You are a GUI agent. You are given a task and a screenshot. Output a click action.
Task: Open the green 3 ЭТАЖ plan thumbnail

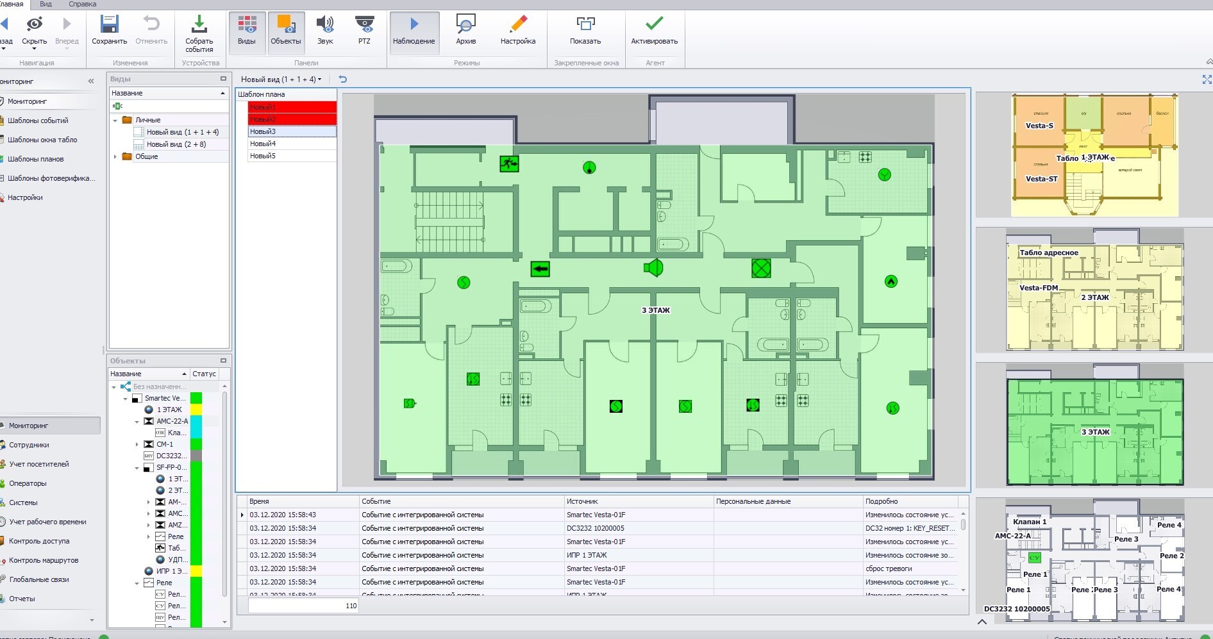[x=1095, y=425]
